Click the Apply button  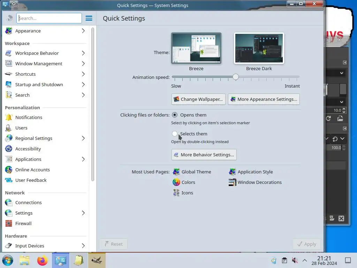click(x=307, y=244)
